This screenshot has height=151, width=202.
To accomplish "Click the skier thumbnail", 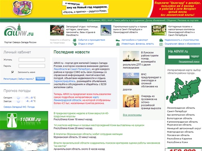I will pos(106,30).
